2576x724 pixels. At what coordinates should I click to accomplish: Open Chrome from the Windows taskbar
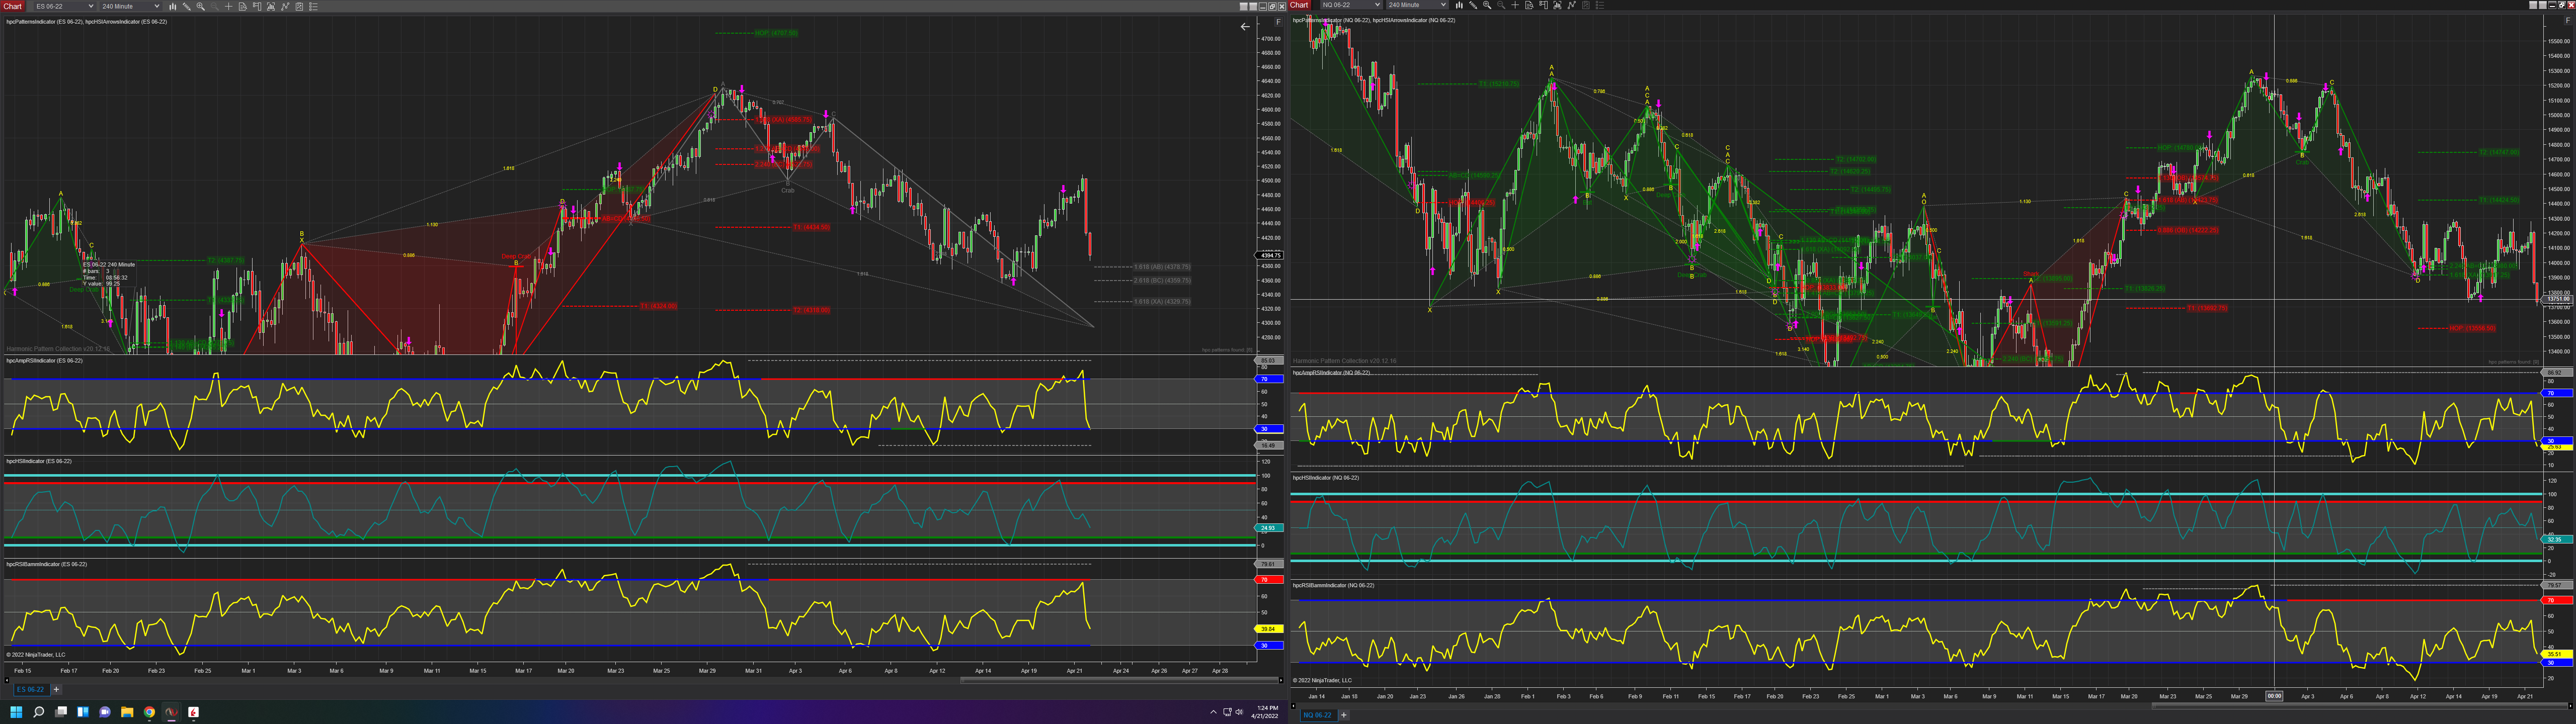(x=149, y=712)
